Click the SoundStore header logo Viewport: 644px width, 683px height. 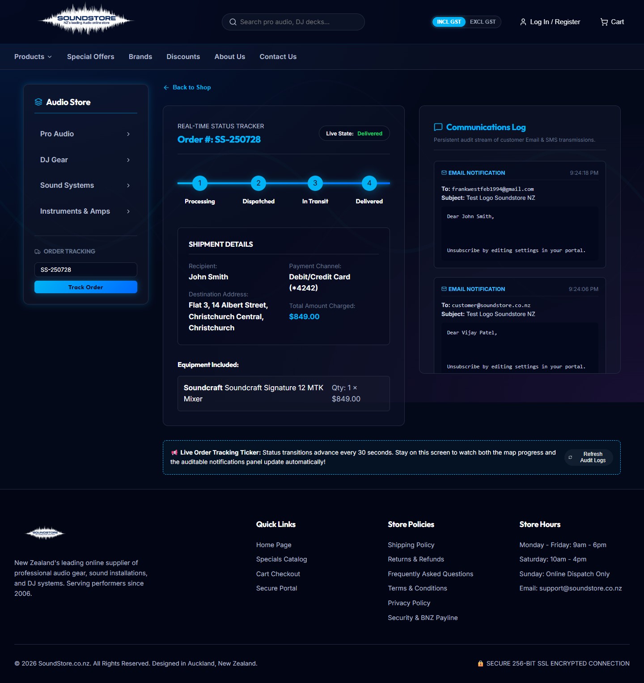coord(86,20)
